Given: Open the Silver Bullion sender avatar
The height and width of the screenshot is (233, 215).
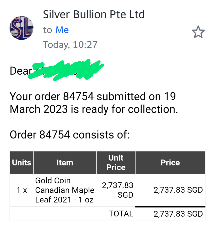Looking at the screenshot, I should [21, 28].
